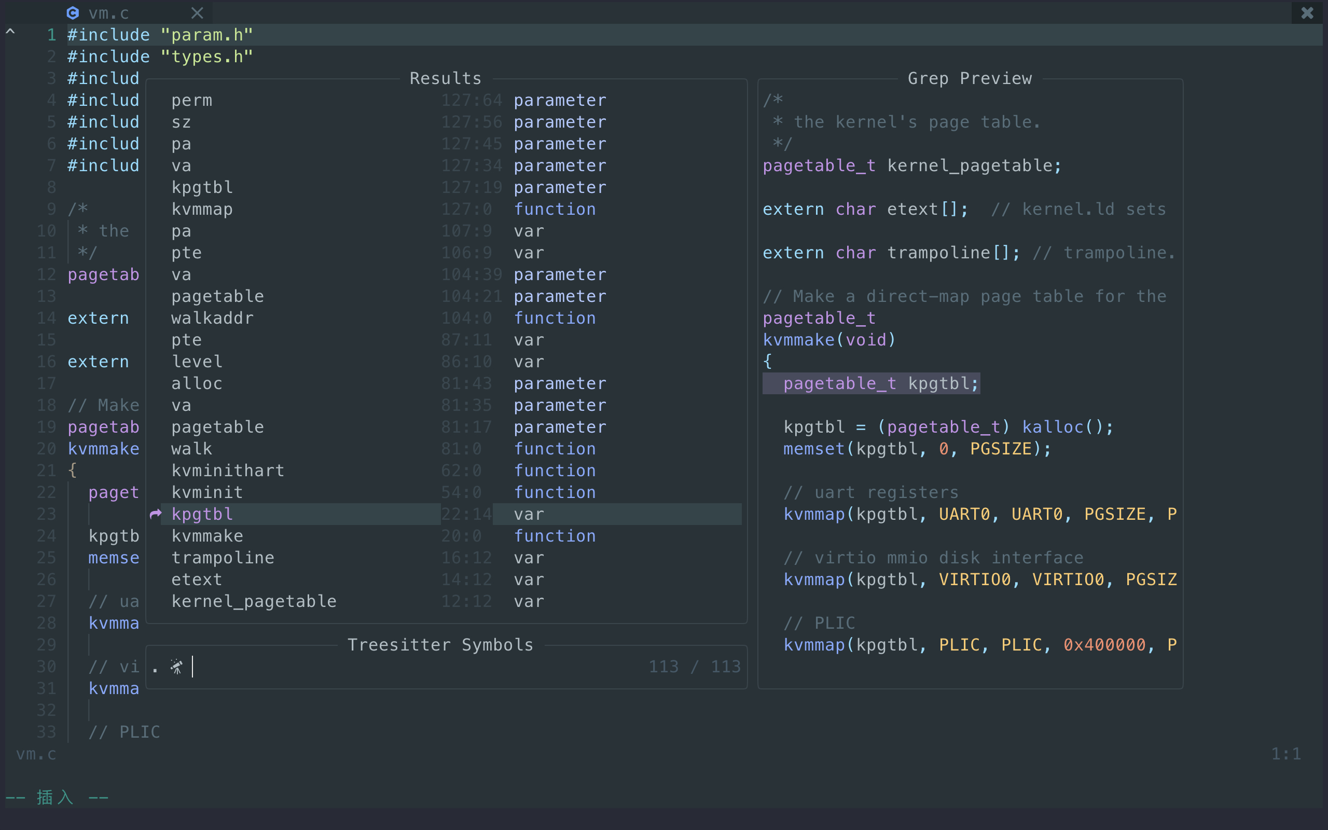The height and width of the screenshot is (830, 1328).
Task: Click the Results panel title
Action: tap(446, 78)
